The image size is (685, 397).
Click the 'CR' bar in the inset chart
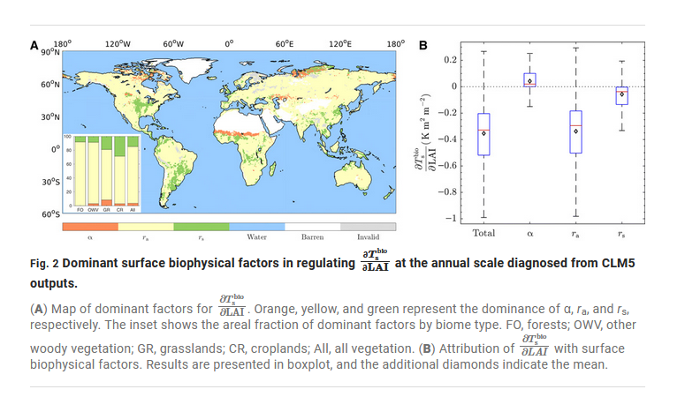pos(119,170)
